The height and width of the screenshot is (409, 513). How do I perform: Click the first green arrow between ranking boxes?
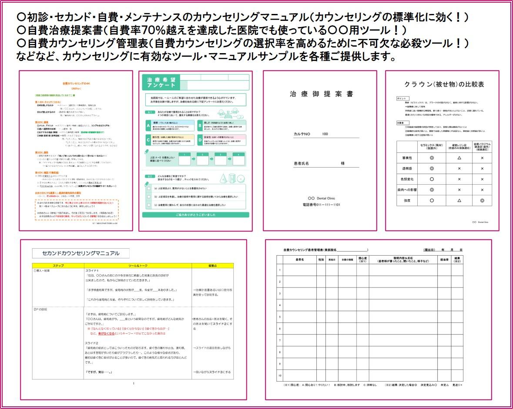click(194, 159)
